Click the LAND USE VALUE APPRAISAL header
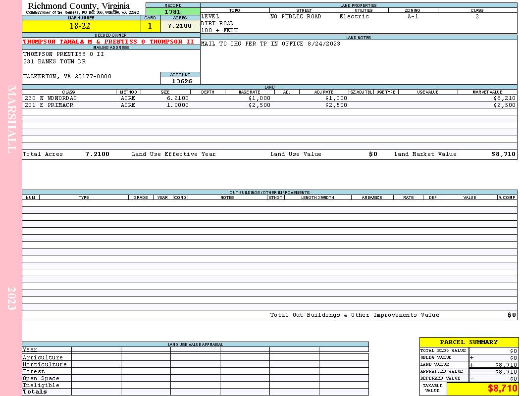Screen dimensions: 520x396 tap(195, 345)
